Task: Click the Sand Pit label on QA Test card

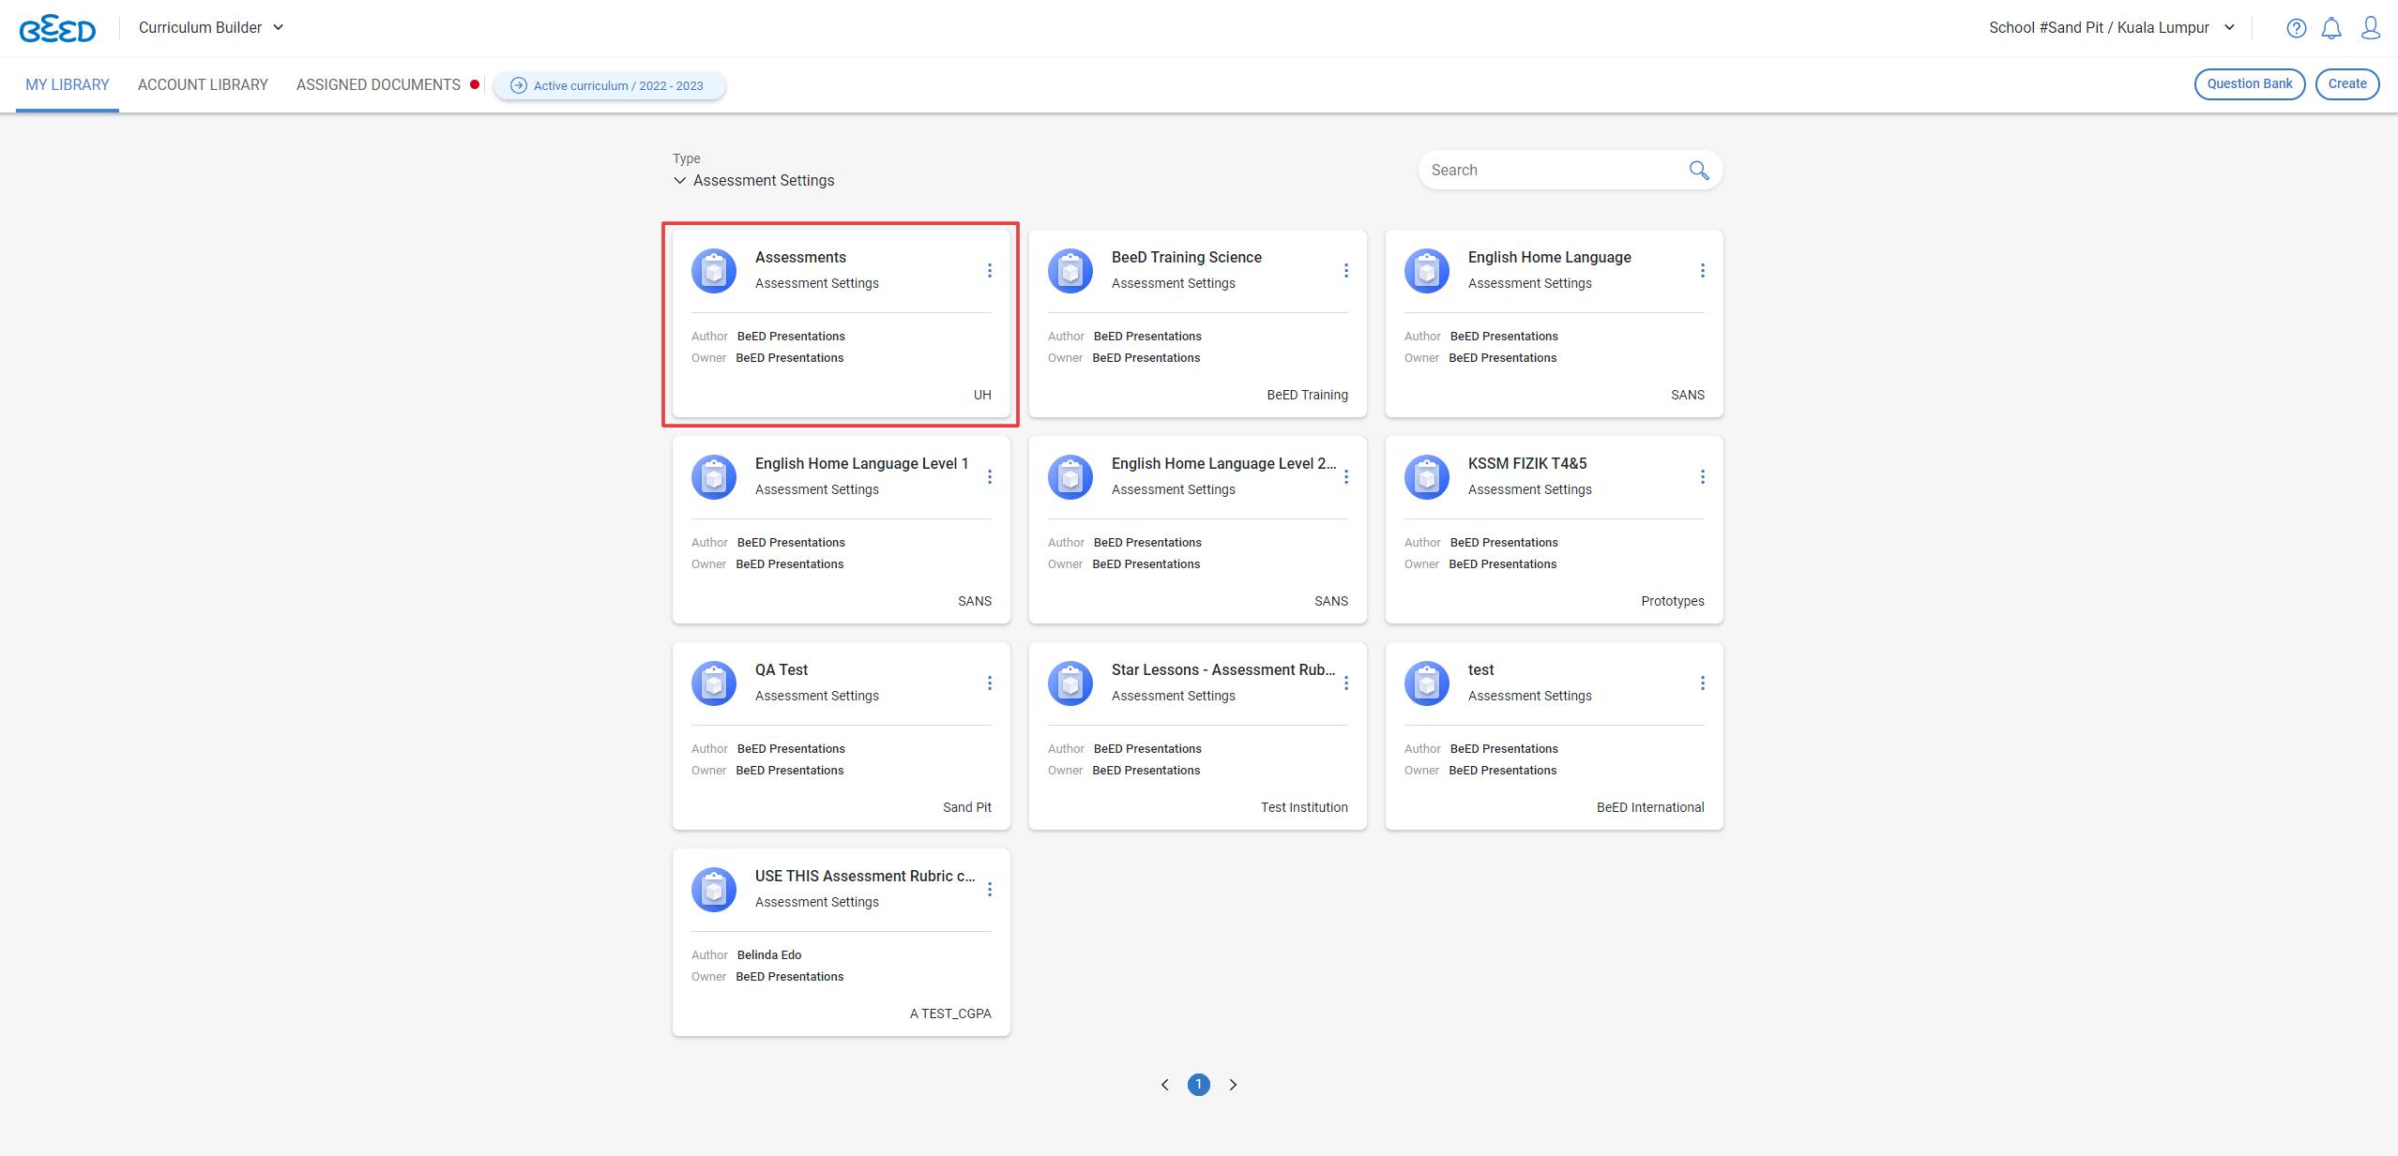Action: (x=966, y=807)
